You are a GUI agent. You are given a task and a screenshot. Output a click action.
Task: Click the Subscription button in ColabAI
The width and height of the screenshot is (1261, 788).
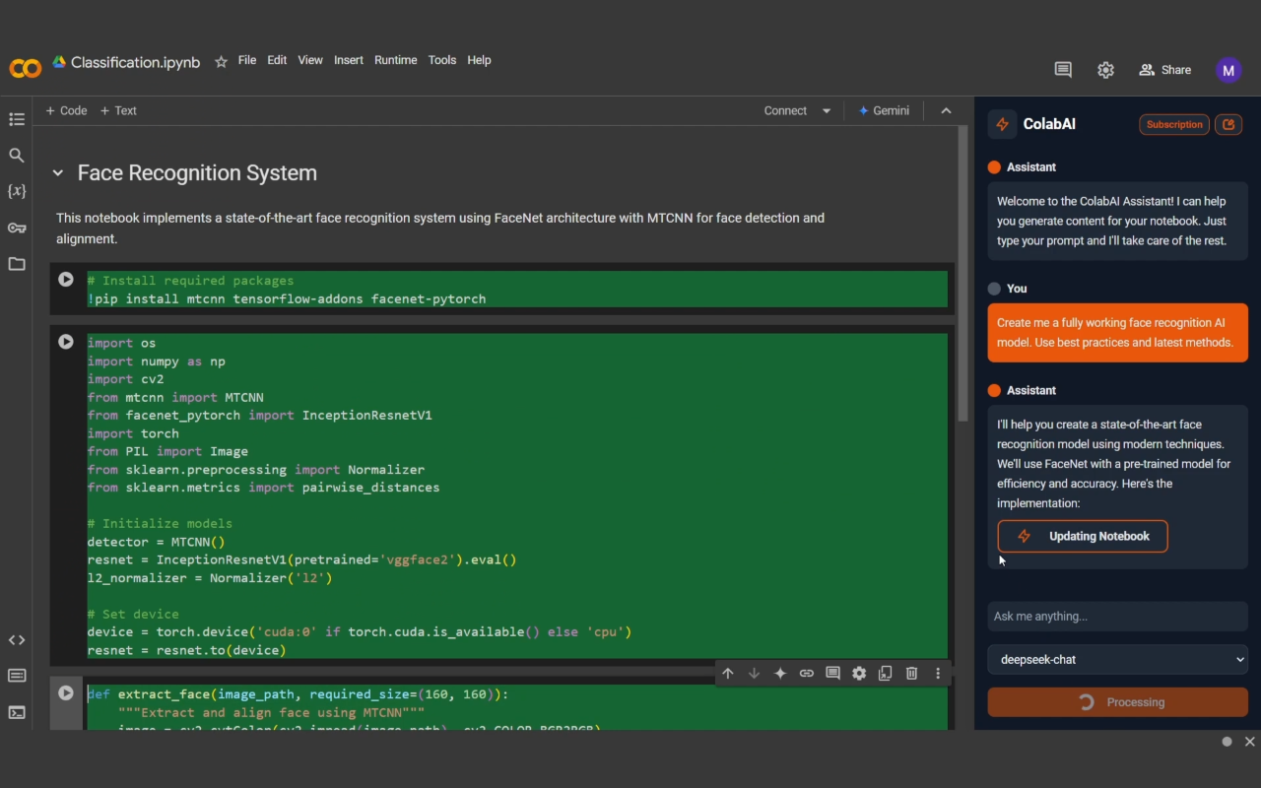coord(1173,125)
